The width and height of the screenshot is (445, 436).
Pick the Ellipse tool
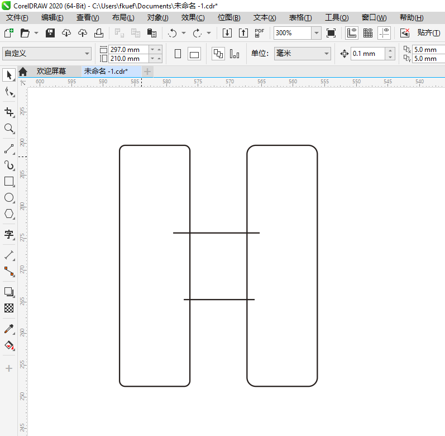click(9, 198)
